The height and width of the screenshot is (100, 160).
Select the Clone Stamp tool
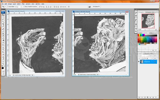tap(3, 34)
